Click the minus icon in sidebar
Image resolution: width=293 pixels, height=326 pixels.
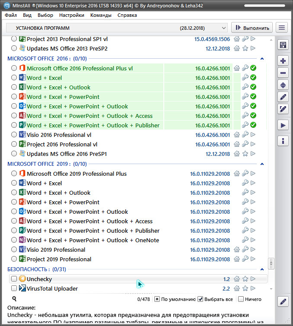coord(283,73)
